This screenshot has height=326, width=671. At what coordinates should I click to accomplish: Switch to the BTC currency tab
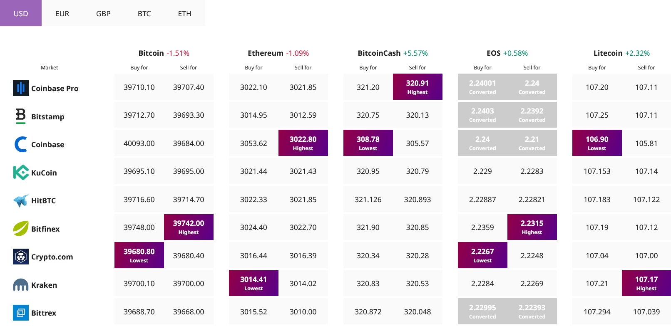point(144,13)
